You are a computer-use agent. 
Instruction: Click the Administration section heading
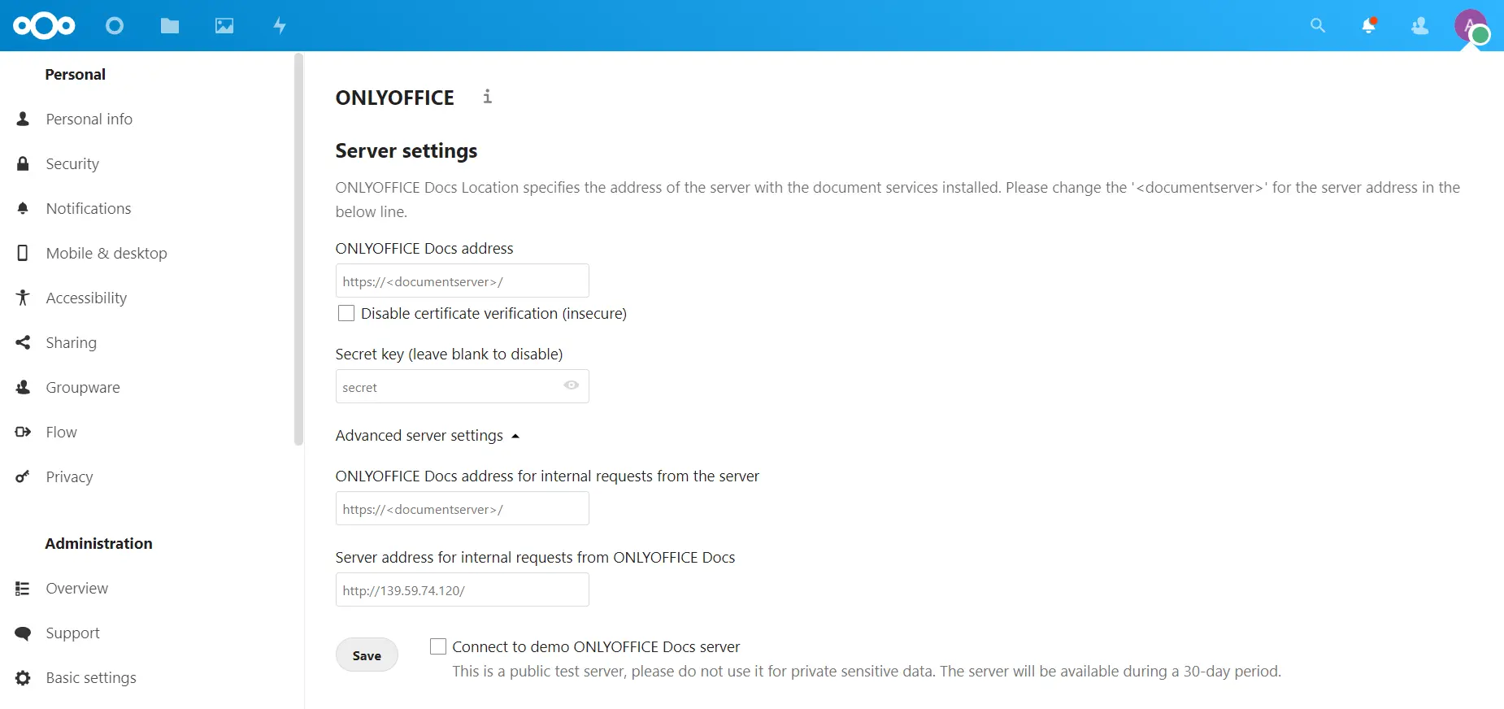98,543
